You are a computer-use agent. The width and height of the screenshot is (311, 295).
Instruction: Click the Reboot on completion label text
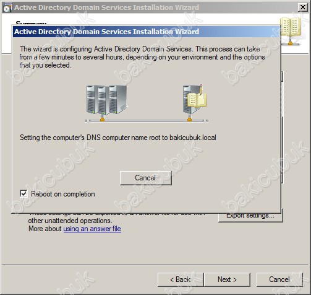63,194
